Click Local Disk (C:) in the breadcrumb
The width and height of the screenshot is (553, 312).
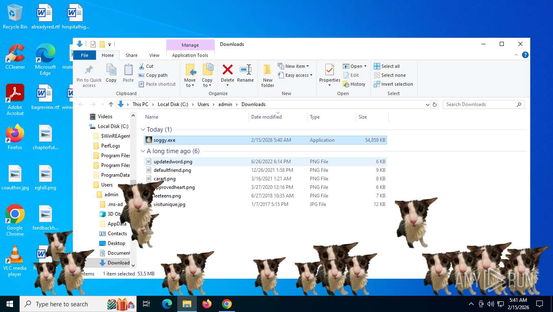[x=173, y=104]
